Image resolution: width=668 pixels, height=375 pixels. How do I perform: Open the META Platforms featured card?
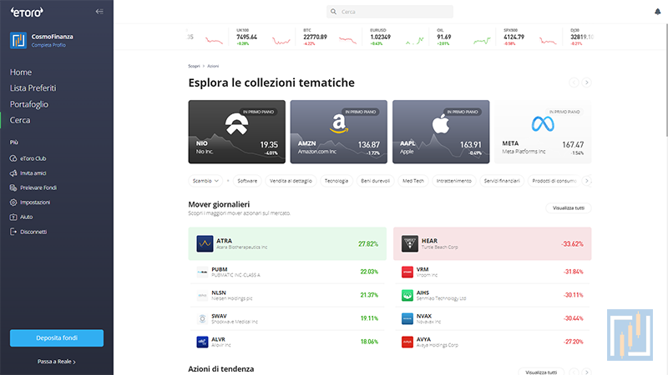tap(544, 132)
